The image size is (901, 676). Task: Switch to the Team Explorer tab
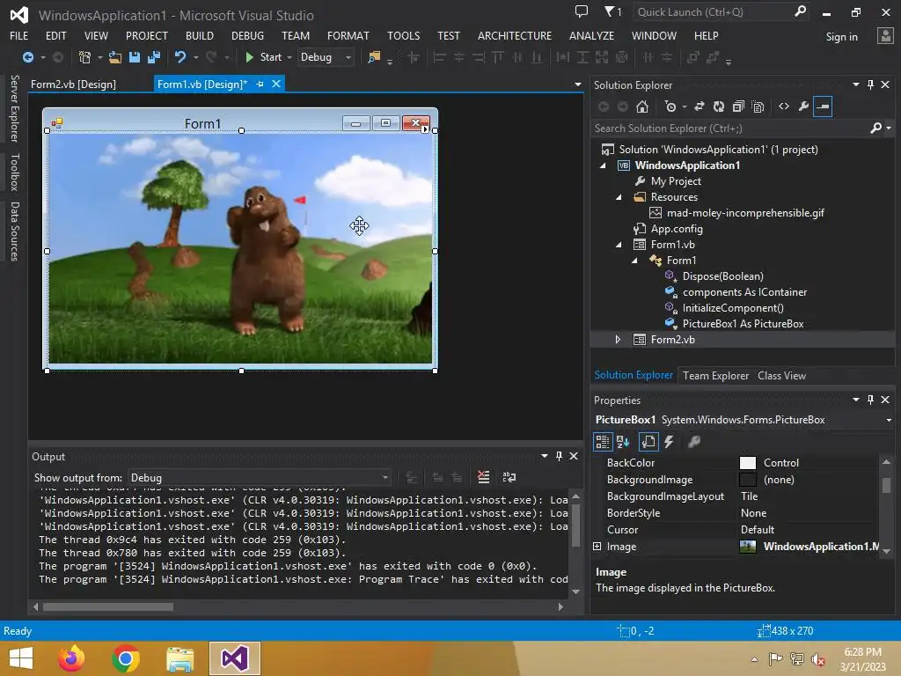click(715, 375)
